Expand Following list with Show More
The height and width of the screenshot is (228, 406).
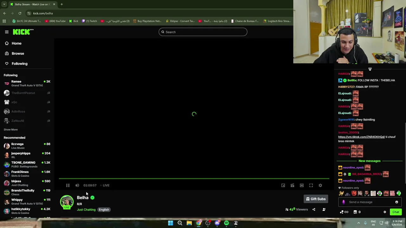click(x=10, y=130)
